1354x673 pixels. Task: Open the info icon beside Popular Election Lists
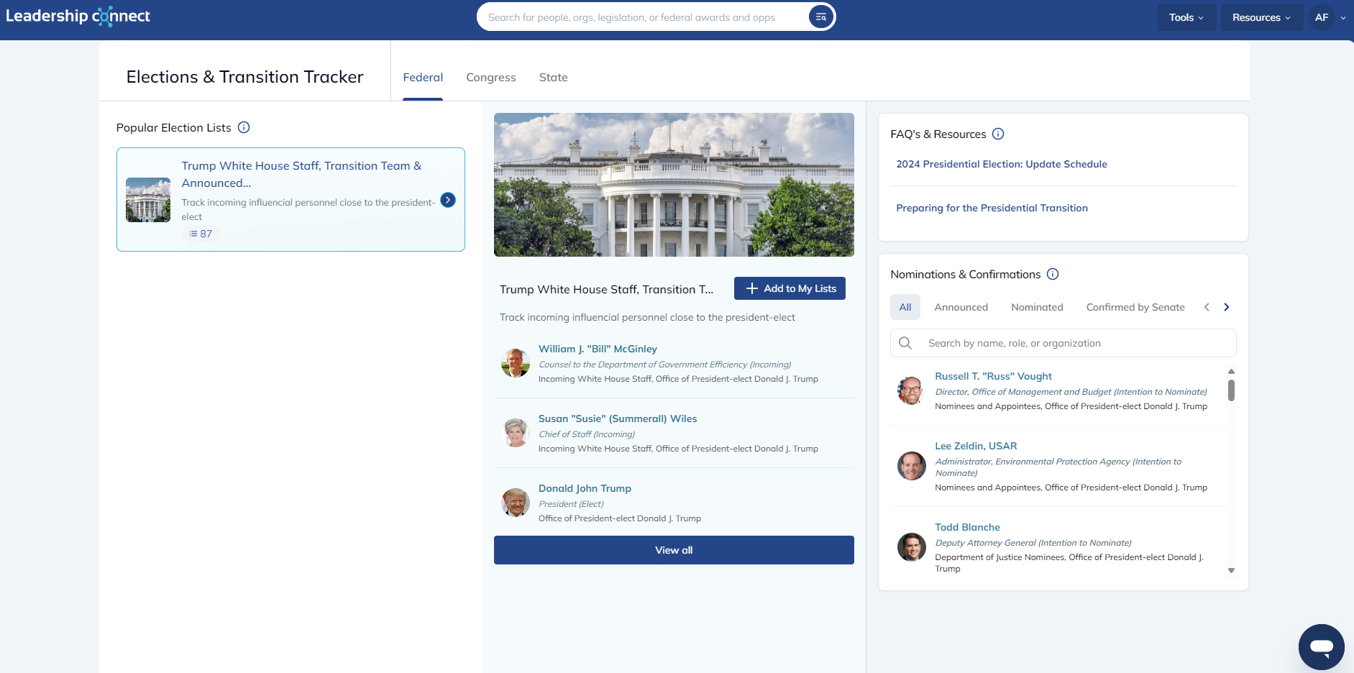[x=244, y=127]
